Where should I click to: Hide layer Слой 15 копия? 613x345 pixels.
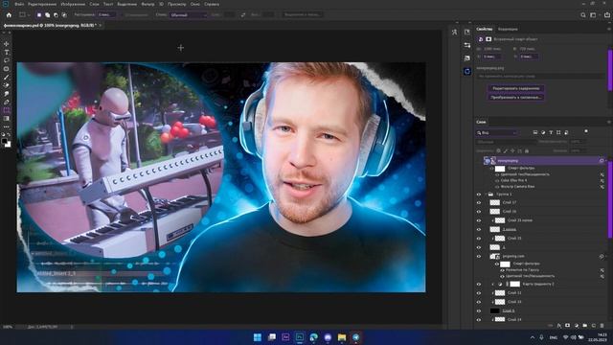point(479,220)
